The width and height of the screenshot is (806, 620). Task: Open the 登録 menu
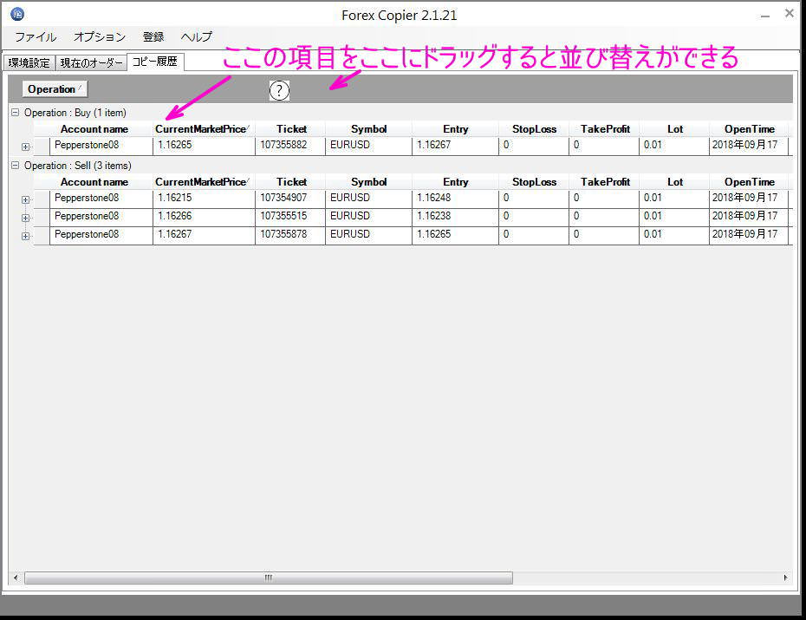[x=153, y=37]
